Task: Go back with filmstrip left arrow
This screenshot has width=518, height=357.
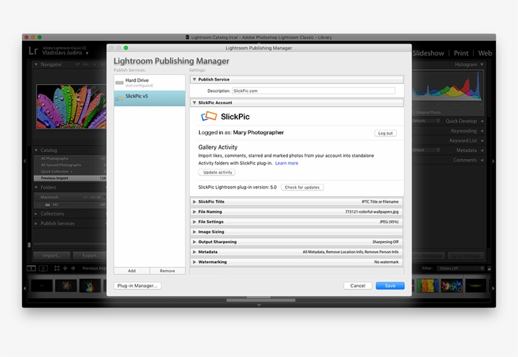Action: point(65,269)
